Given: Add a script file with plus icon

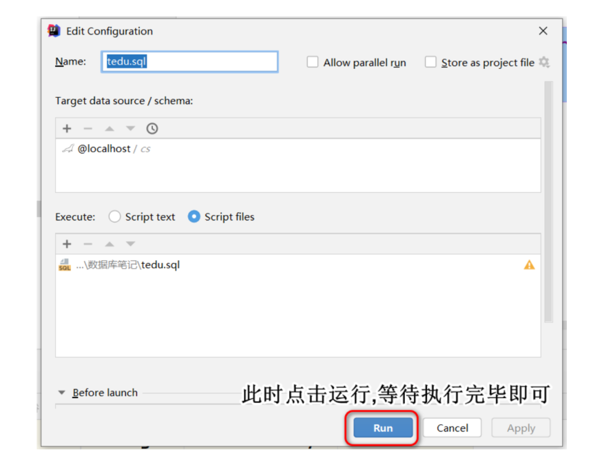Looking at the screenshot, I should 67,244.
